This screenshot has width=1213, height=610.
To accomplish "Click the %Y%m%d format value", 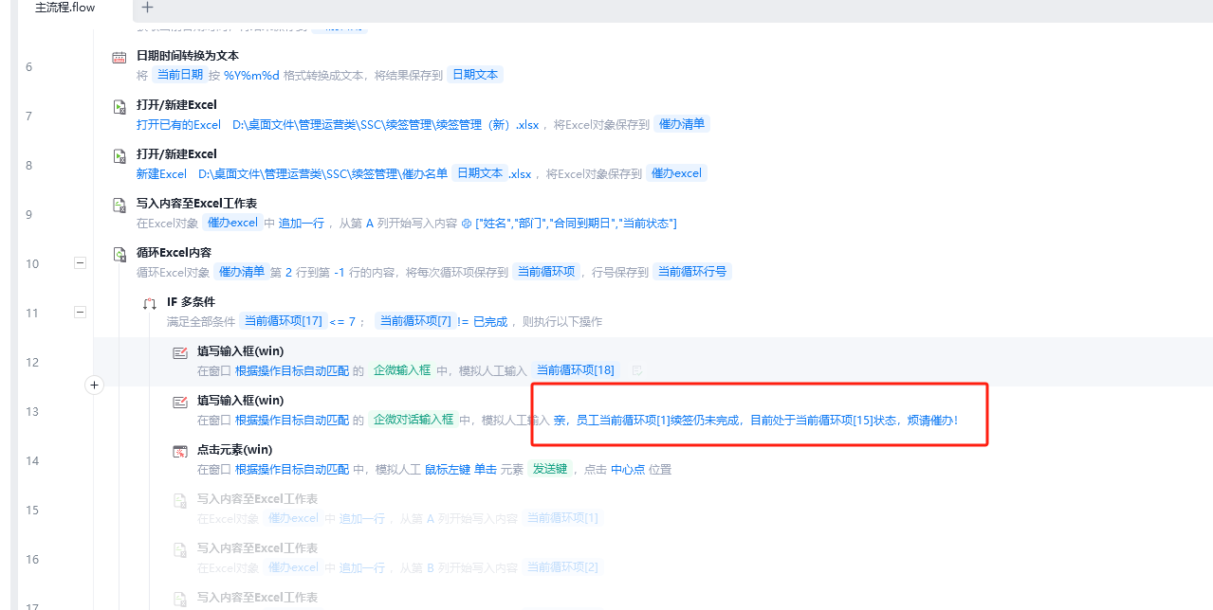I will pos(252,75).
